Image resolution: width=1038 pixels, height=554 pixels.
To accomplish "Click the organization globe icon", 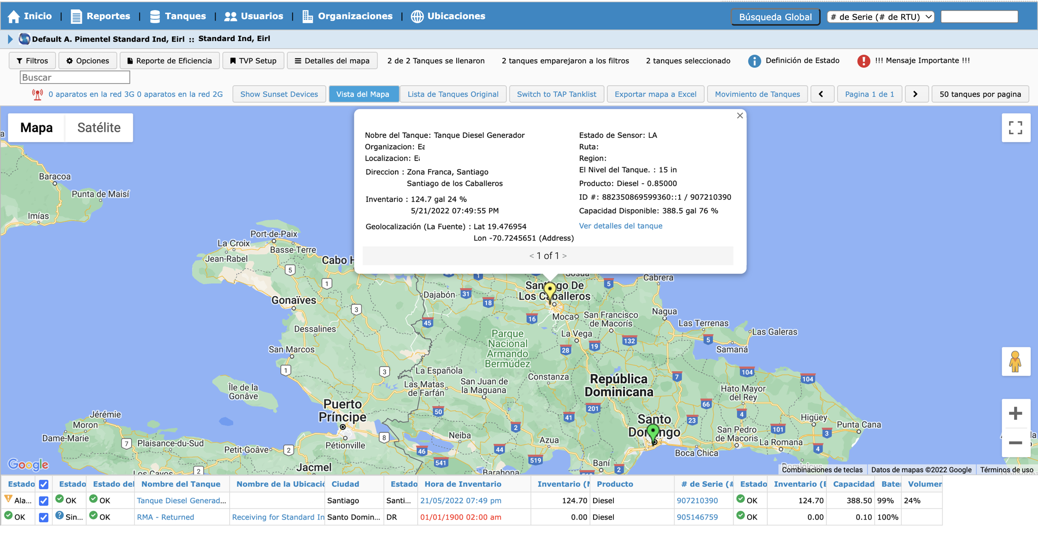I will 24,38.
